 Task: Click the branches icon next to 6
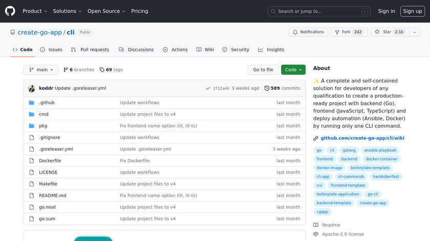pos(66,70)
